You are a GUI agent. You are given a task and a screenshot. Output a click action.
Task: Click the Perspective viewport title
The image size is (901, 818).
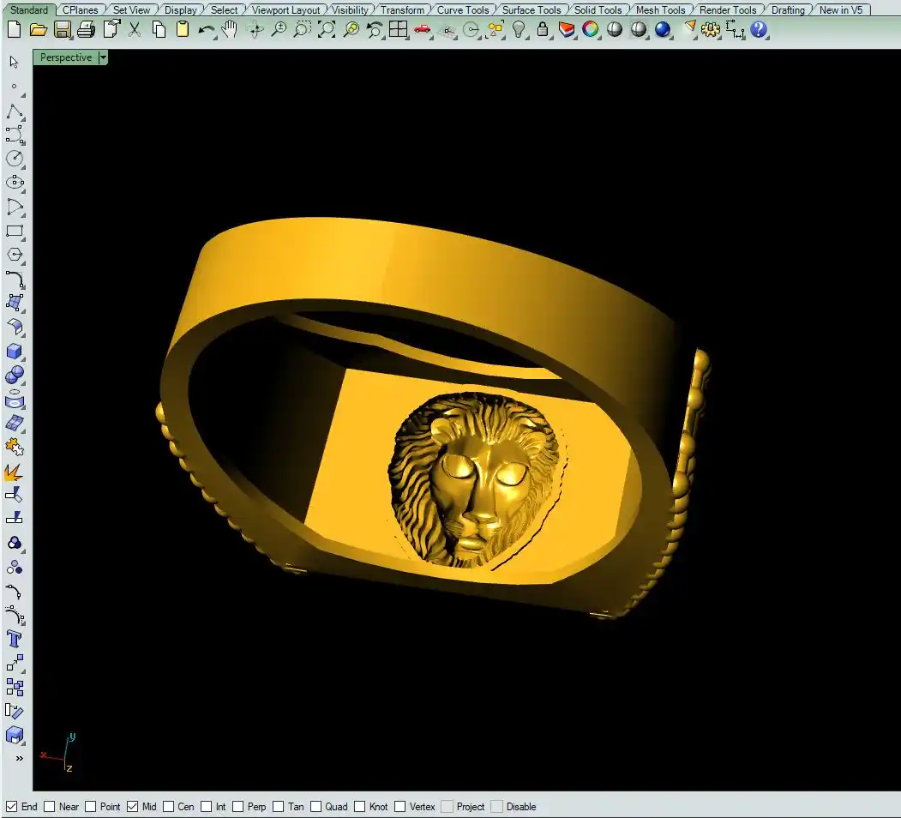(66, 57)
